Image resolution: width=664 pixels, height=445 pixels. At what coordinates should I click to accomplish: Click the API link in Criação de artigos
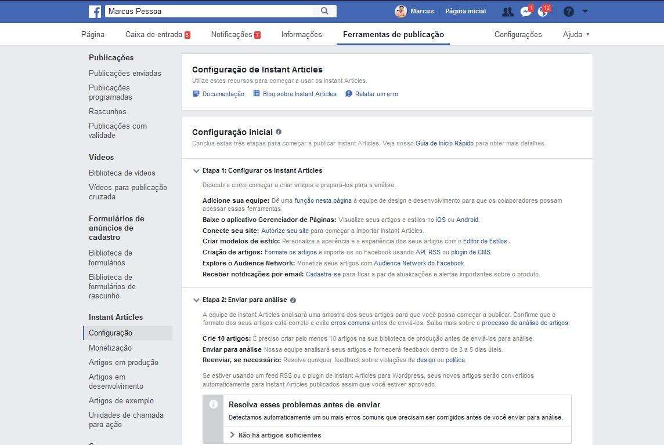pos(420,252)
